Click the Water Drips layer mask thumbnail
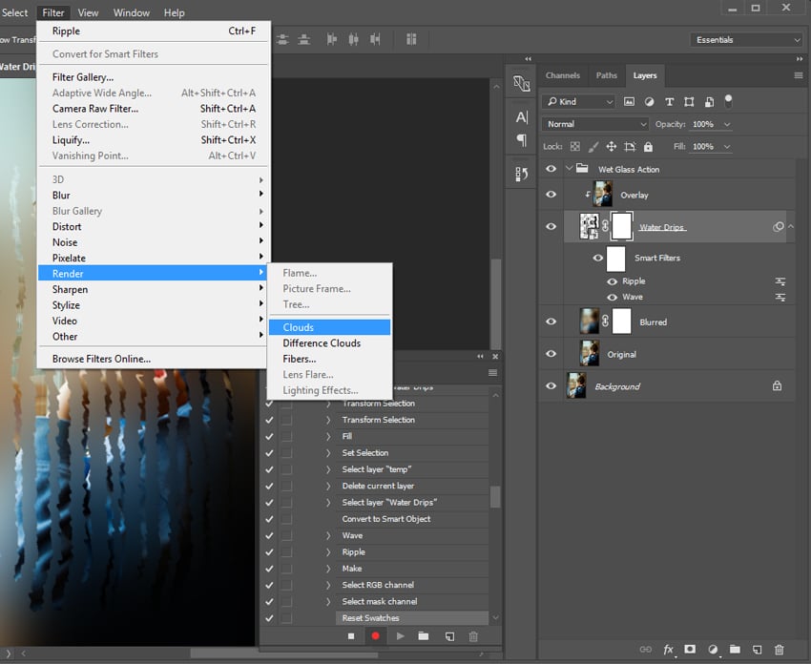The width and height of the screenshot is (811, 664). pos(621,226)
